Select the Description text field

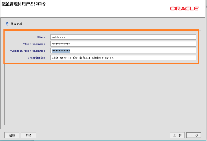[x=123, y=58]
